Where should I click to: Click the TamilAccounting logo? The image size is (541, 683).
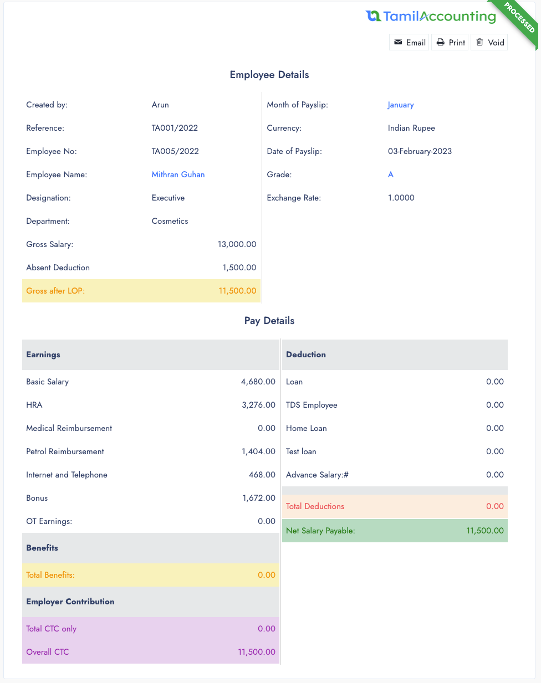tap(431, 17)
